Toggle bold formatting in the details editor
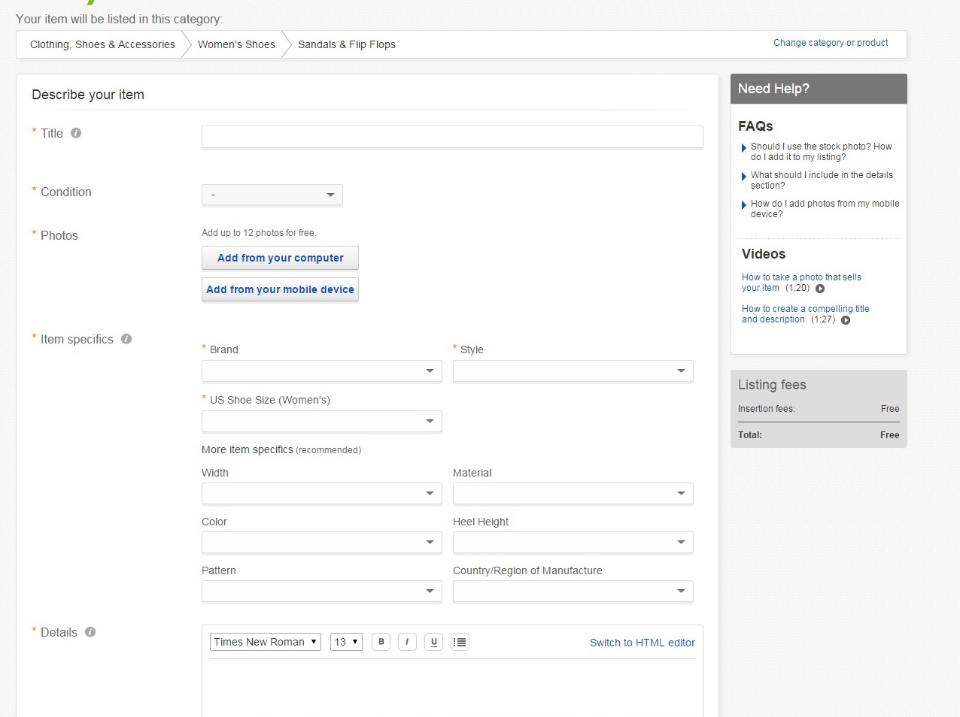The height and width of the screenshot is (717, 960). click(381, 642)
